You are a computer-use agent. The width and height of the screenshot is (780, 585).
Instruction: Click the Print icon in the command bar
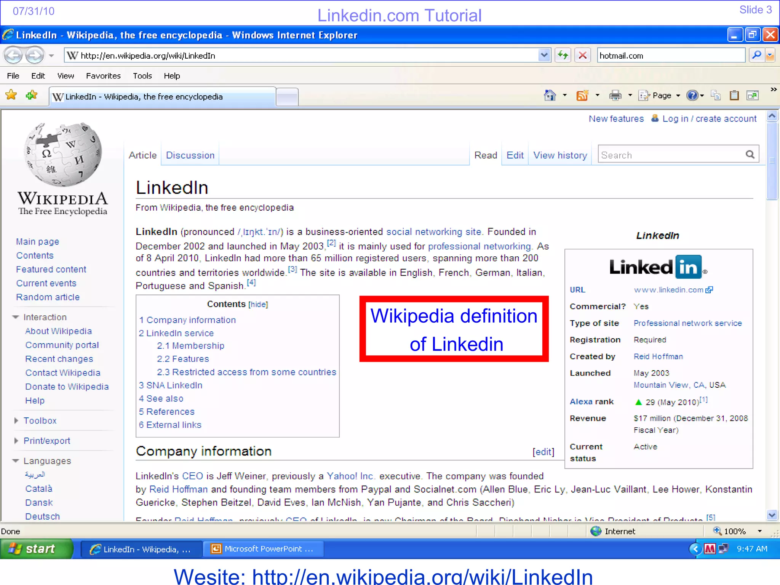pyautogui.click(x=615, y=95)
